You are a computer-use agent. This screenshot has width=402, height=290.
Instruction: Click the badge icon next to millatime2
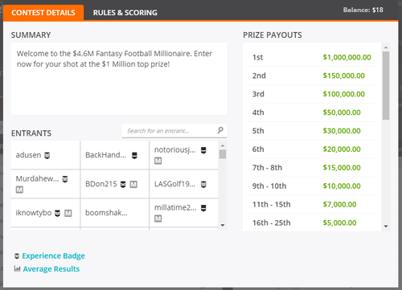pyautogui.click(x=203, y=208)
